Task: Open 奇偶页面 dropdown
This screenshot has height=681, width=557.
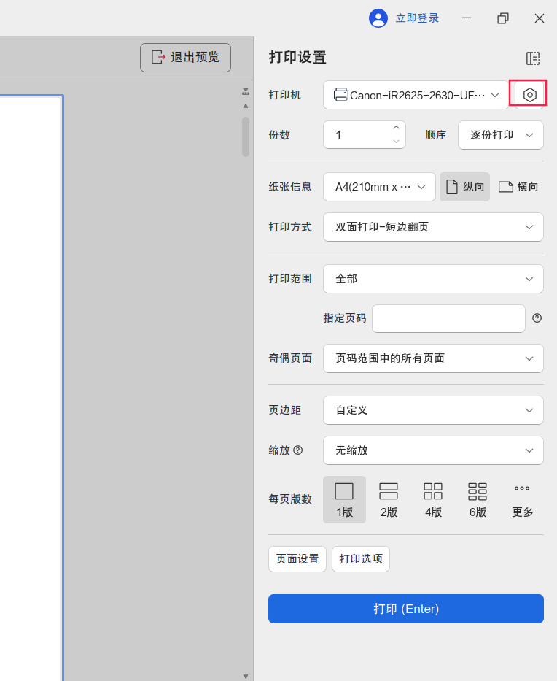Action: pos(433,358)
